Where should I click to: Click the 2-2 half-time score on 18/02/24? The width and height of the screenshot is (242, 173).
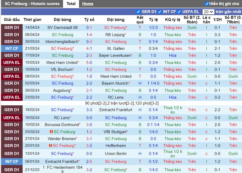click(217, 110)
